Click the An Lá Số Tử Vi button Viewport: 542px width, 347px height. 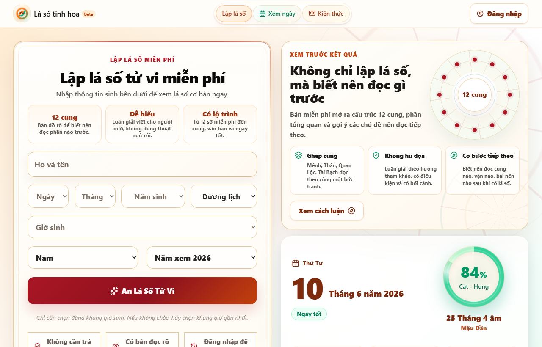[142, 291]
